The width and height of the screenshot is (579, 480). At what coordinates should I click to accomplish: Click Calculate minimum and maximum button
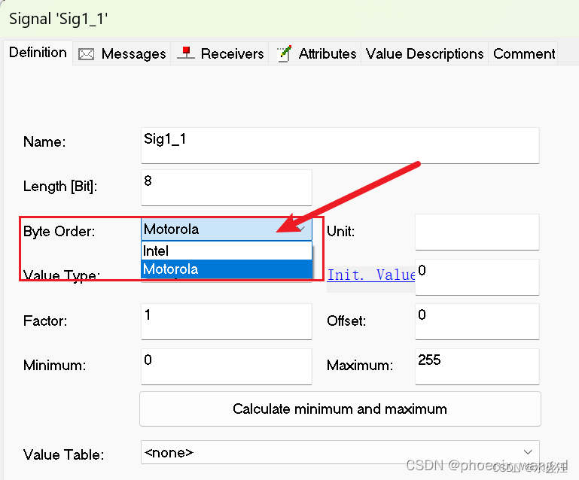pos(340,409)
